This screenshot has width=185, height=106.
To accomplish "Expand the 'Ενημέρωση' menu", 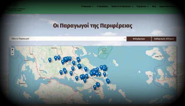I will [142, 6].
